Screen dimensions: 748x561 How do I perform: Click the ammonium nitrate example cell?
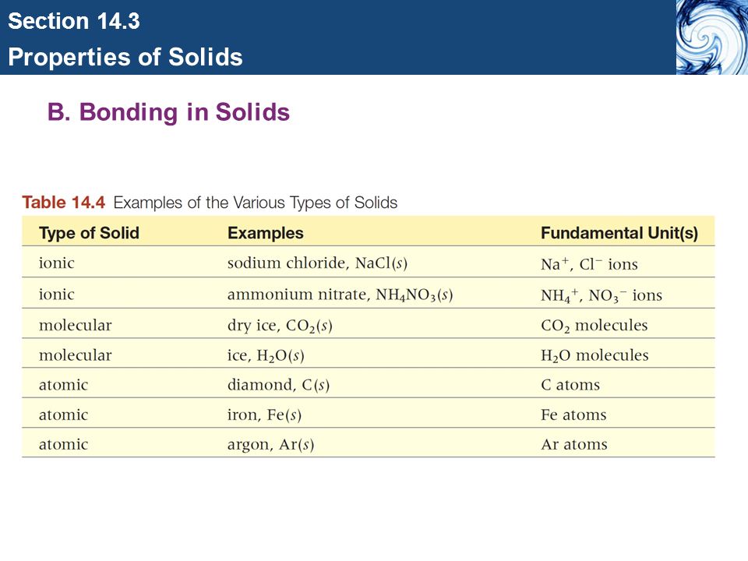(340, 295)
